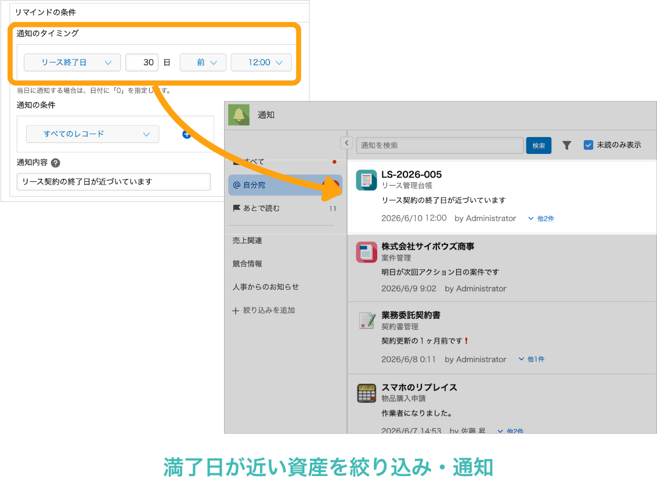This screenshot has width=657, height=490.
Task: Open the 売上関連 filter
Action: click(x=247, y=240)
